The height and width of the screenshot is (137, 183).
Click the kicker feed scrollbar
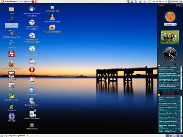coord(181,114)
